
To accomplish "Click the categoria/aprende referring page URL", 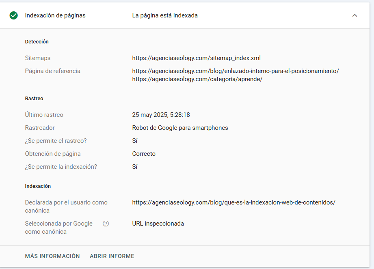I will [x=197, y=79].
